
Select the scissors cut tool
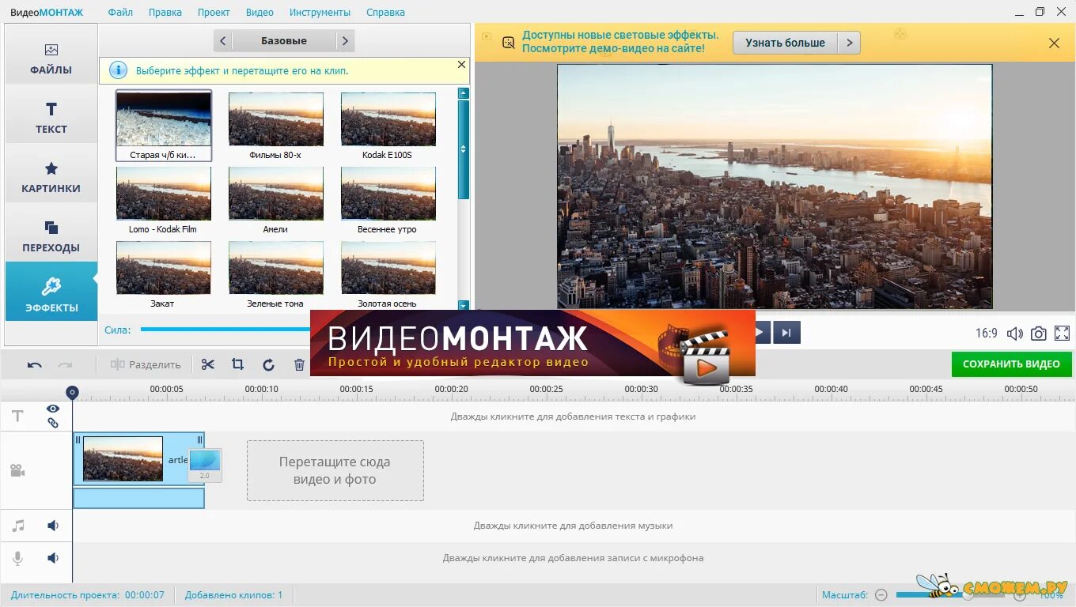tap(208, 364)
